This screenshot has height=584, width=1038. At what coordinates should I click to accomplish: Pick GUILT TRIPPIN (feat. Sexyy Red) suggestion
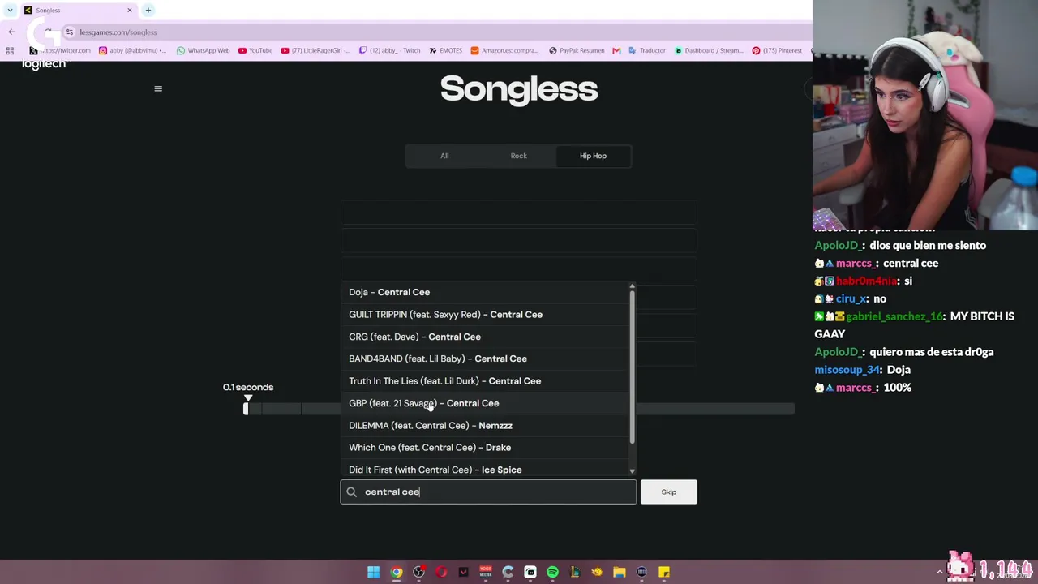pyautogui.click(x=485, y=315)
